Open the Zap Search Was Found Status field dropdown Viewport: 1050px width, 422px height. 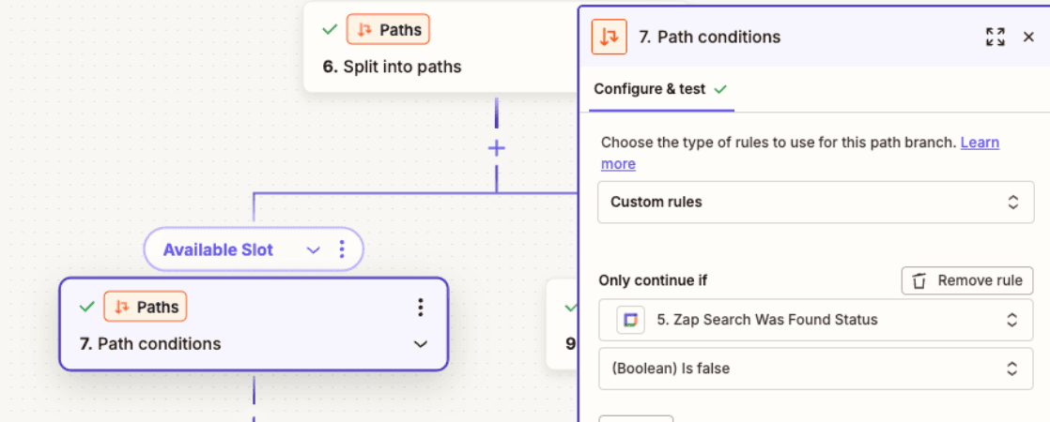coord(815,320)
